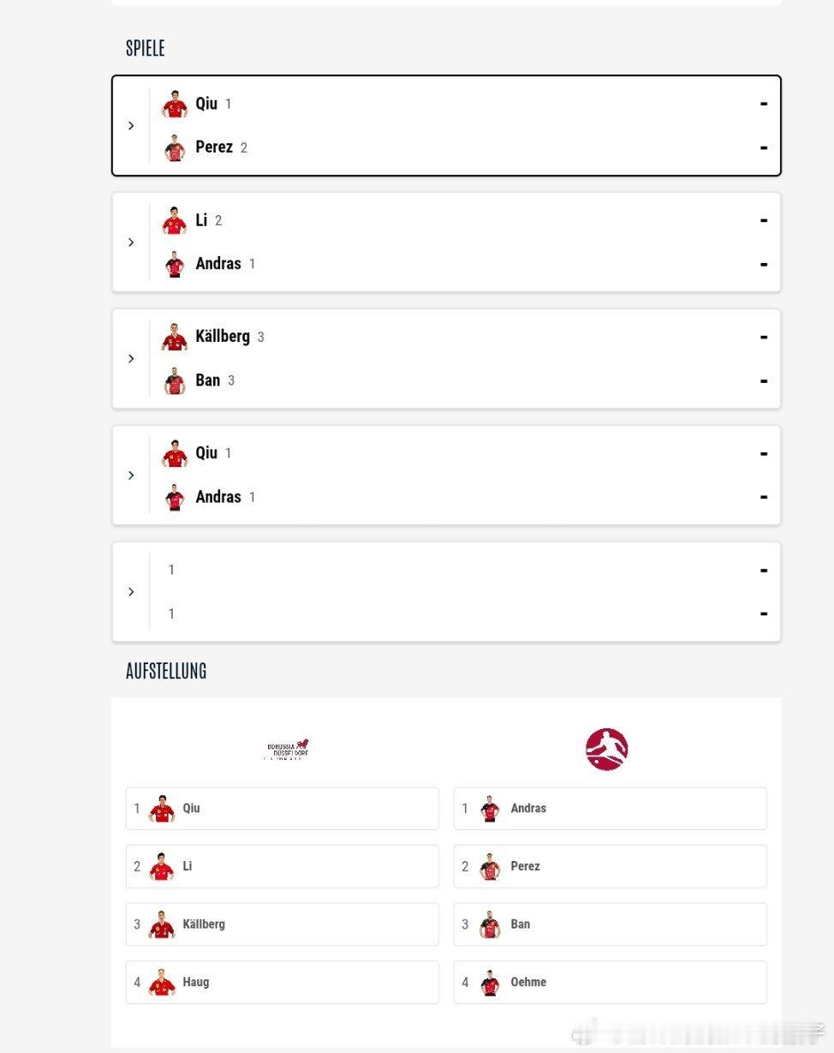Click Ban's avatar in the lineup
This screenshot has height=1053, width=834.
pos(490,924)
